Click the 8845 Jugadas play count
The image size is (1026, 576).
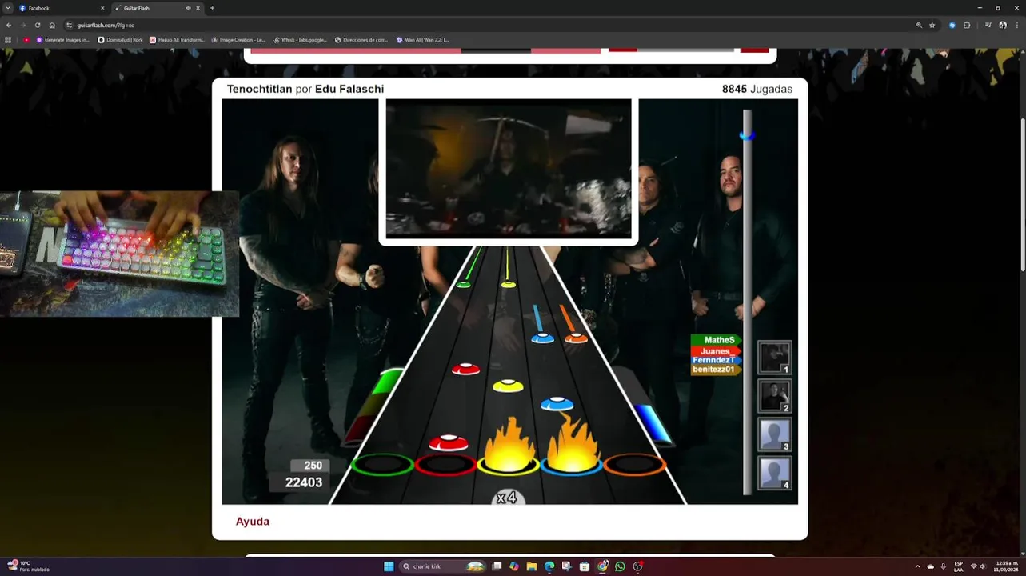(757, 89)
